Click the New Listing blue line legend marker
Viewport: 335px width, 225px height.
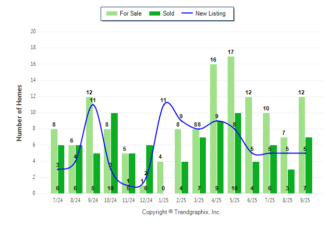[x=186, y=13]
